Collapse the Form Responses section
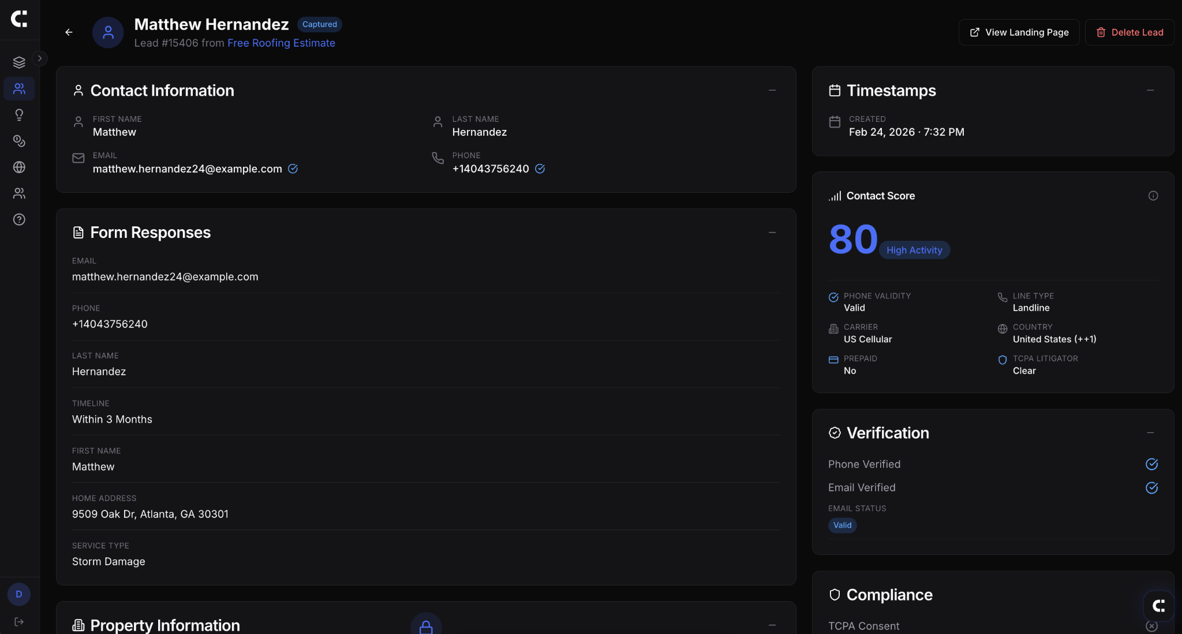 [772, 232]
